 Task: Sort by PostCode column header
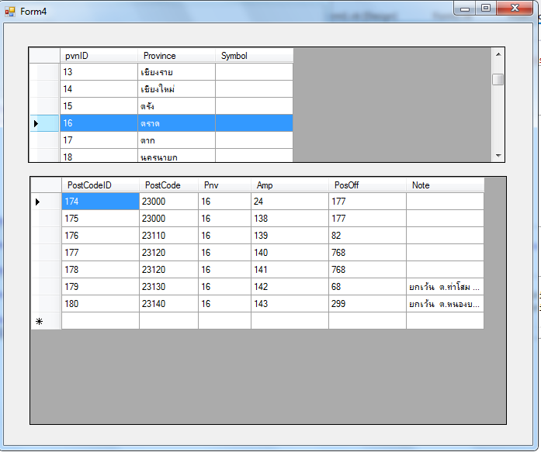click(x=168, y=185)
